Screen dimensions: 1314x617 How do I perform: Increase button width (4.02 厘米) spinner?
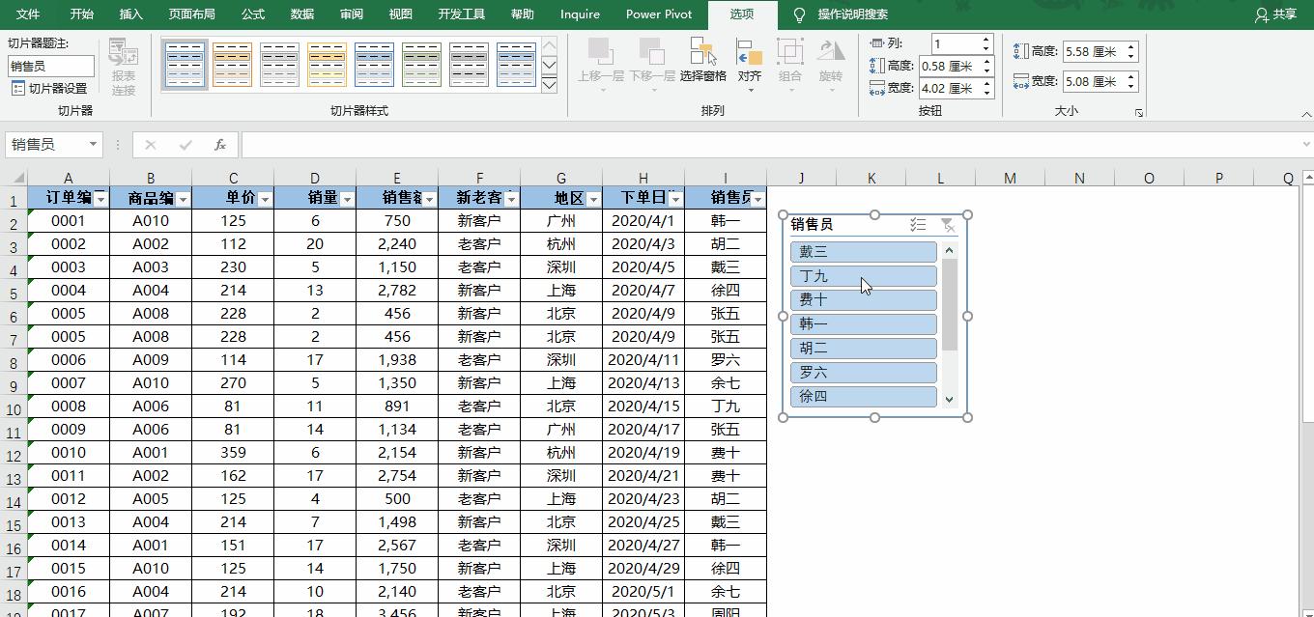[x=986, y=83]
